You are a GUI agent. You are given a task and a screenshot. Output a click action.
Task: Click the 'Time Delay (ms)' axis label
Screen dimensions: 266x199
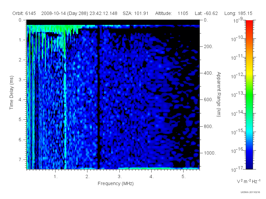pos(11,93)
